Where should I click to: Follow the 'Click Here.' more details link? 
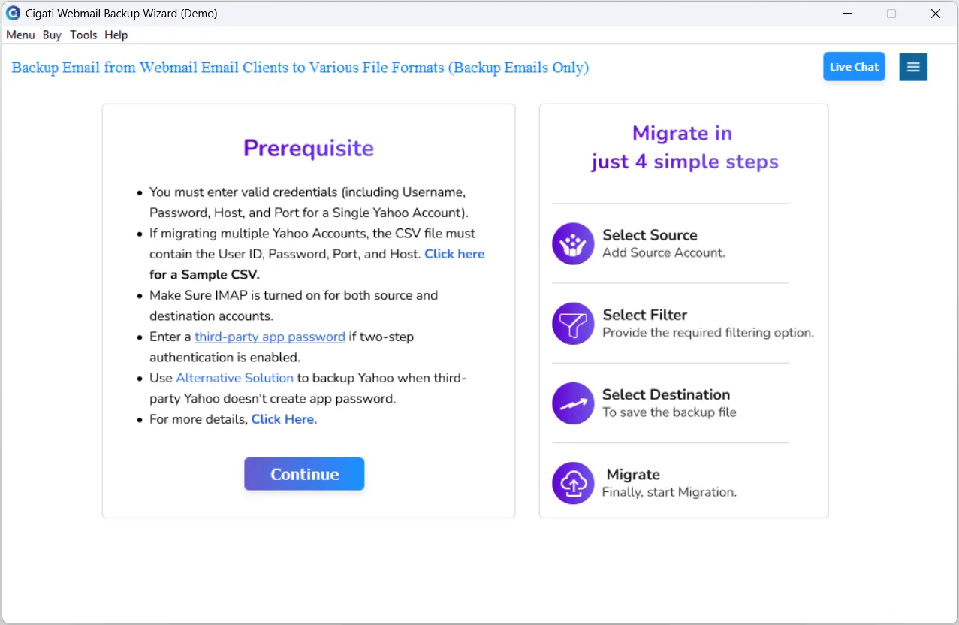click(x=284, y=419)
